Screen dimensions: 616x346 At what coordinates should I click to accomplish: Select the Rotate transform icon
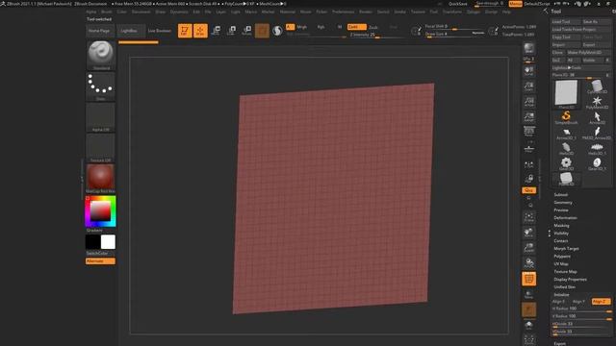[246, 31]
